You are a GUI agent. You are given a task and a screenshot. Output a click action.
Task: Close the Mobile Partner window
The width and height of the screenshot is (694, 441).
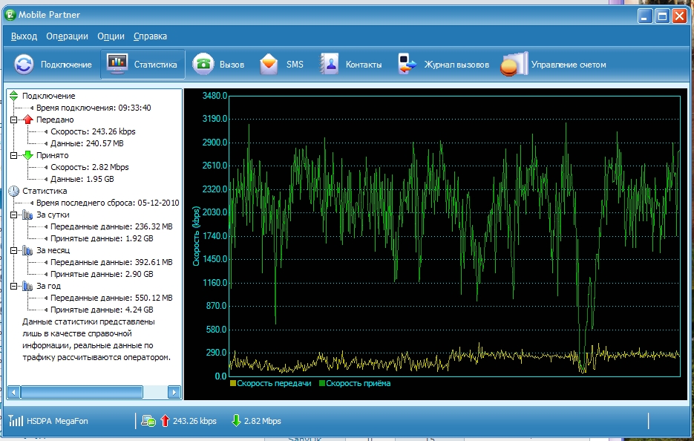tap(679, 16)
